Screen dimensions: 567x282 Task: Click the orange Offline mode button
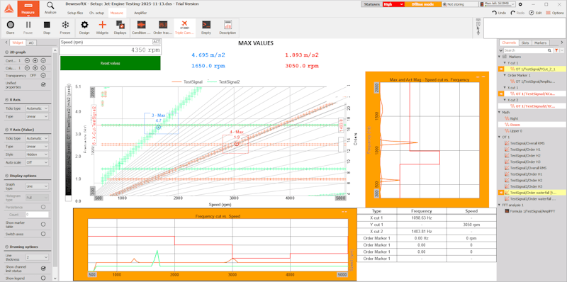coord(422,4)
